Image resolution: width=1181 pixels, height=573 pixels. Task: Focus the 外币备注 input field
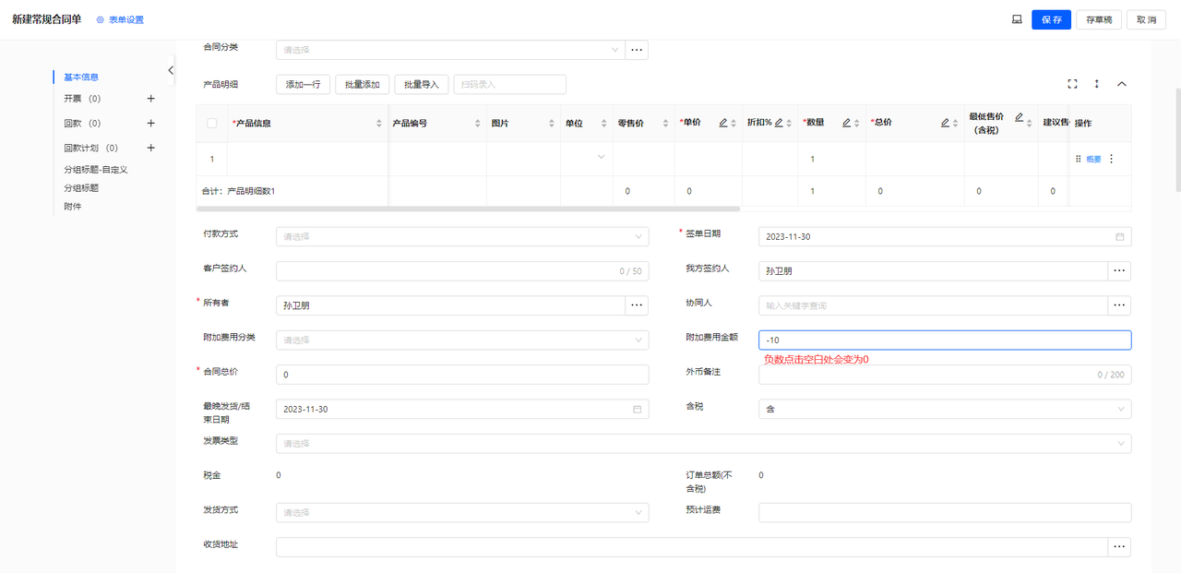pos(945,375)
